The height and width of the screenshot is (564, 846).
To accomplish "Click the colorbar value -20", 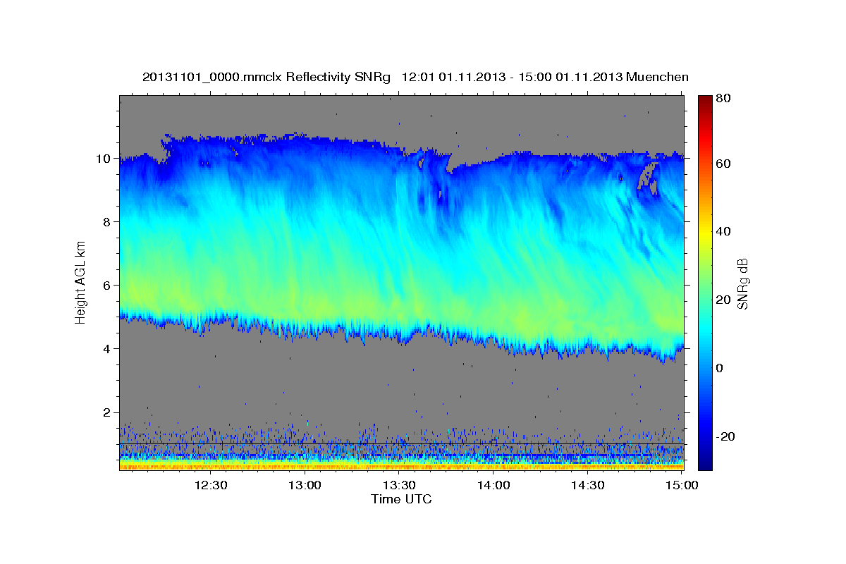I will 725,437.
